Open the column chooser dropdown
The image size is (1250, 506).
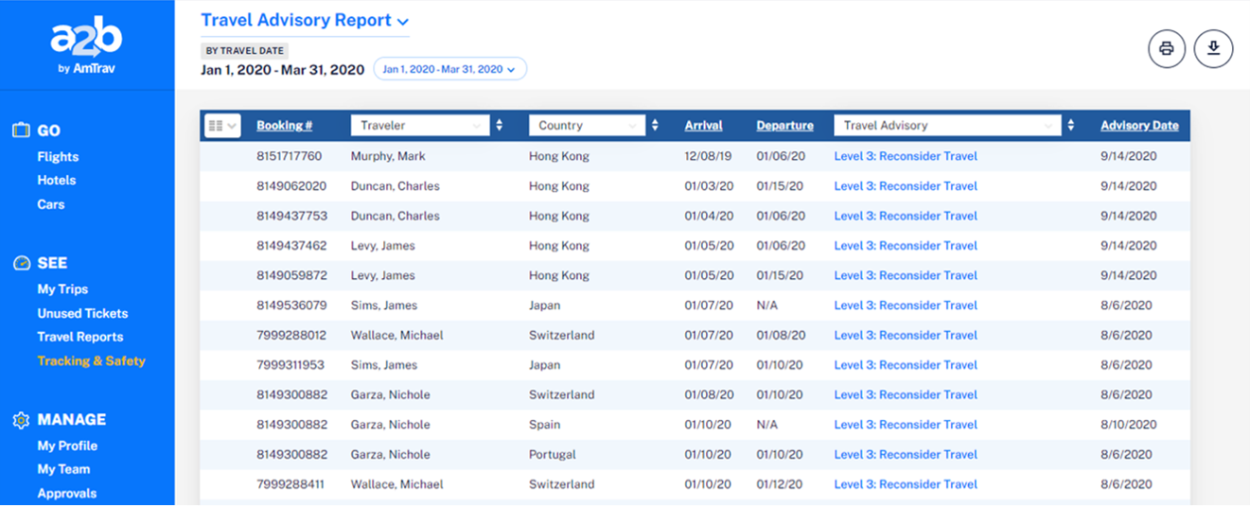pyautogui.click(x=222, y=125)
